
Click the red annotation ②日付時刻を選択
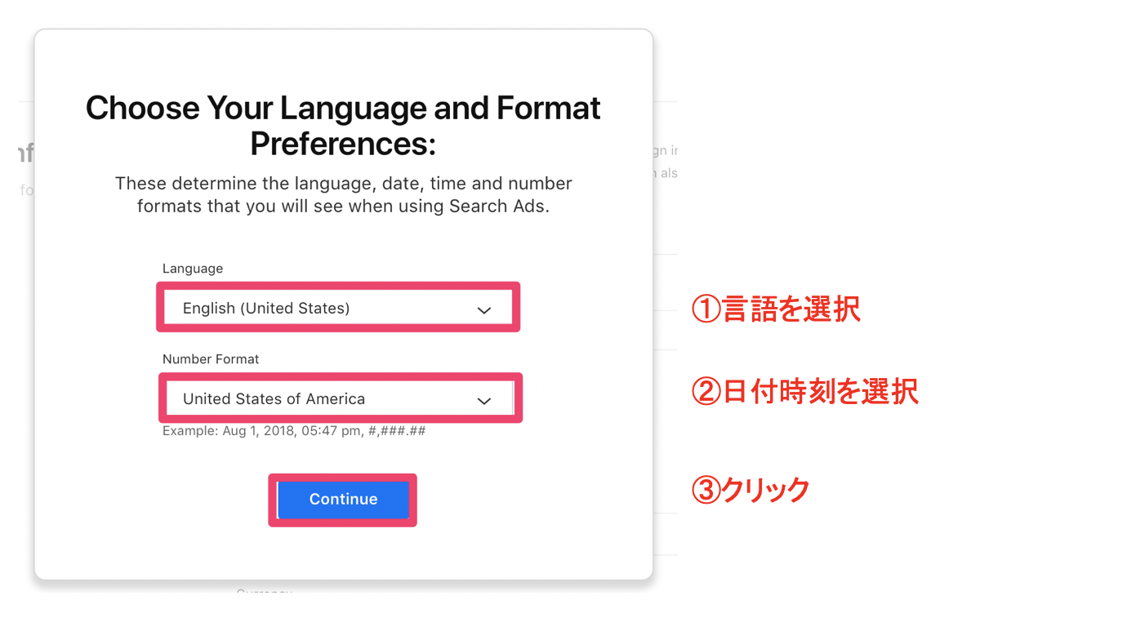(804, 391)
